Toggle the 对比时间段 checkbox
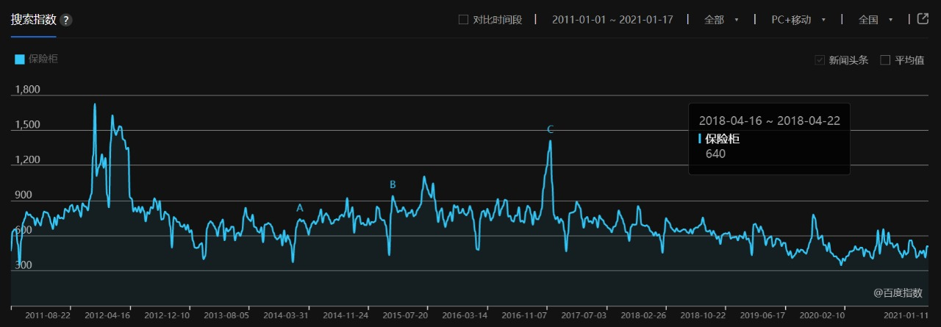This screenshot has width=941, height=327. (x=463, y=20)
